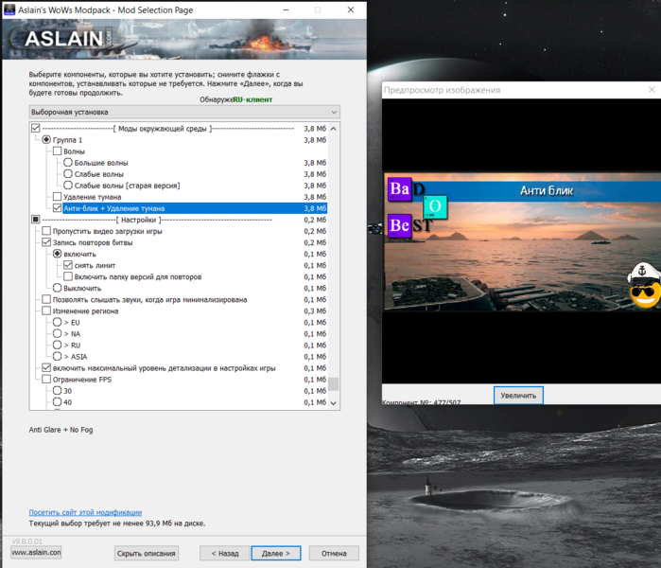Screen dimensions: 661x568
Task: Click the mod list scrollbar thumb
Action: [x=334, y=384]
